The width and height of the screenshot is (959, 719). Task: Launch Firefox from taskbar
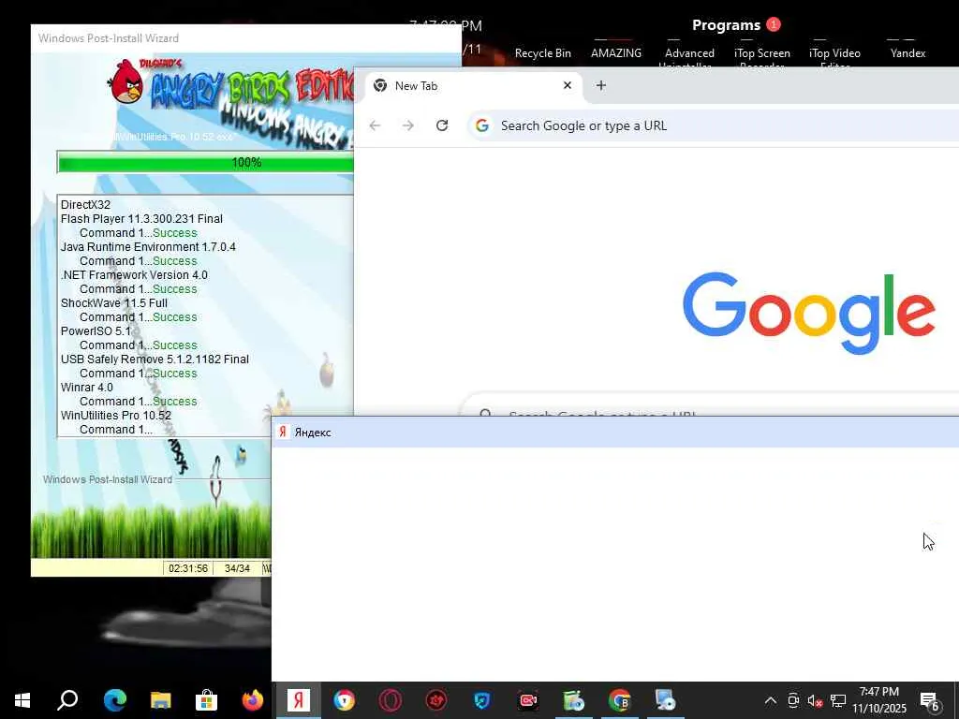coord(252,700)
